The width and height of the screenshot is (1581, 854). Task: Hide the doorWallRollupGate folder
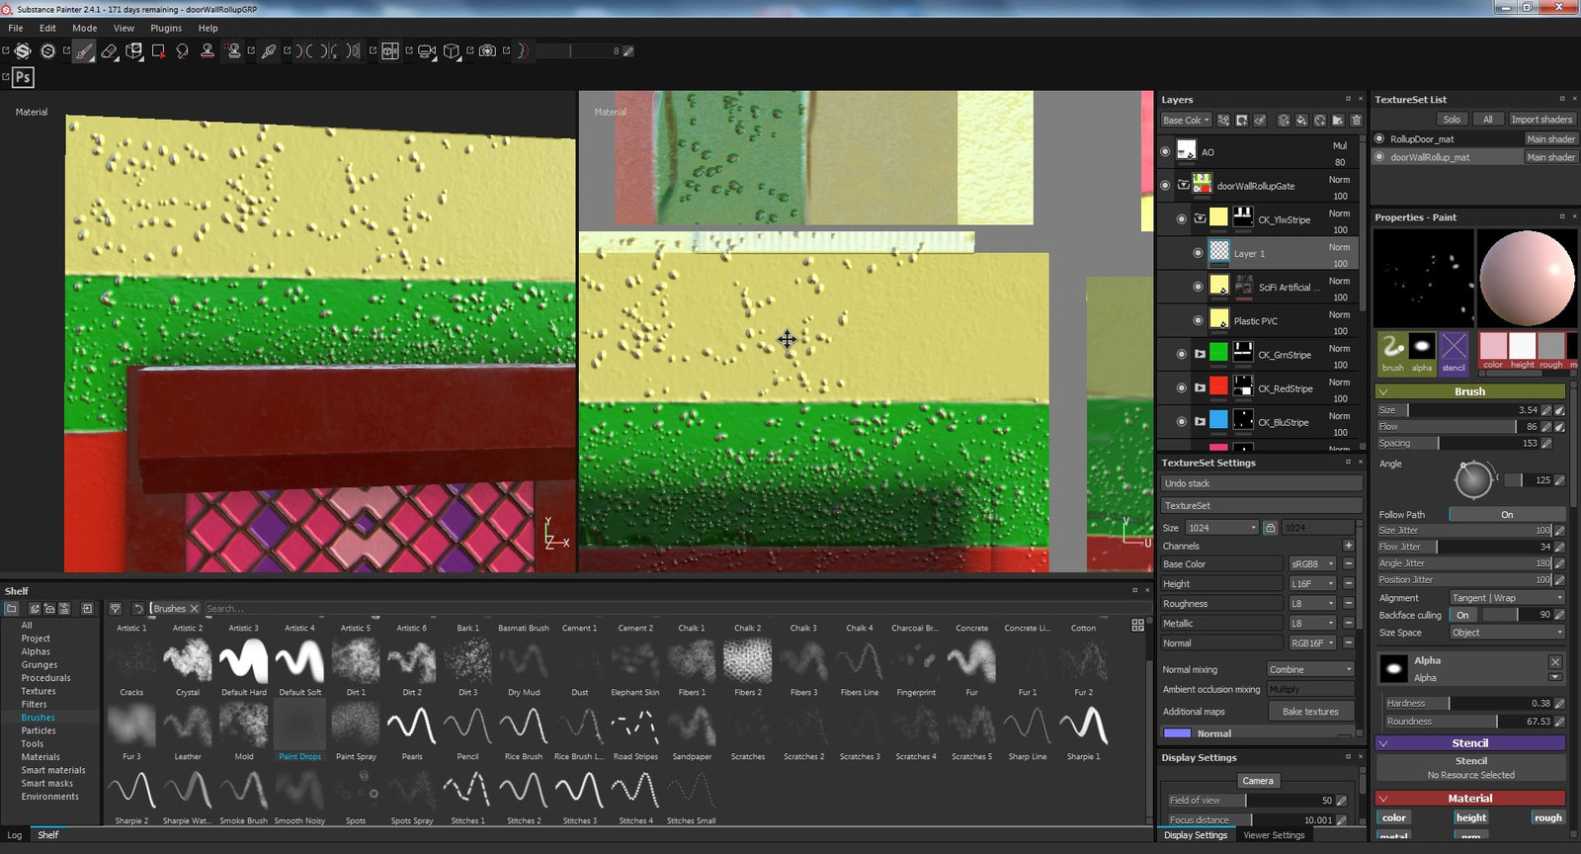(x=1165, y=186)
